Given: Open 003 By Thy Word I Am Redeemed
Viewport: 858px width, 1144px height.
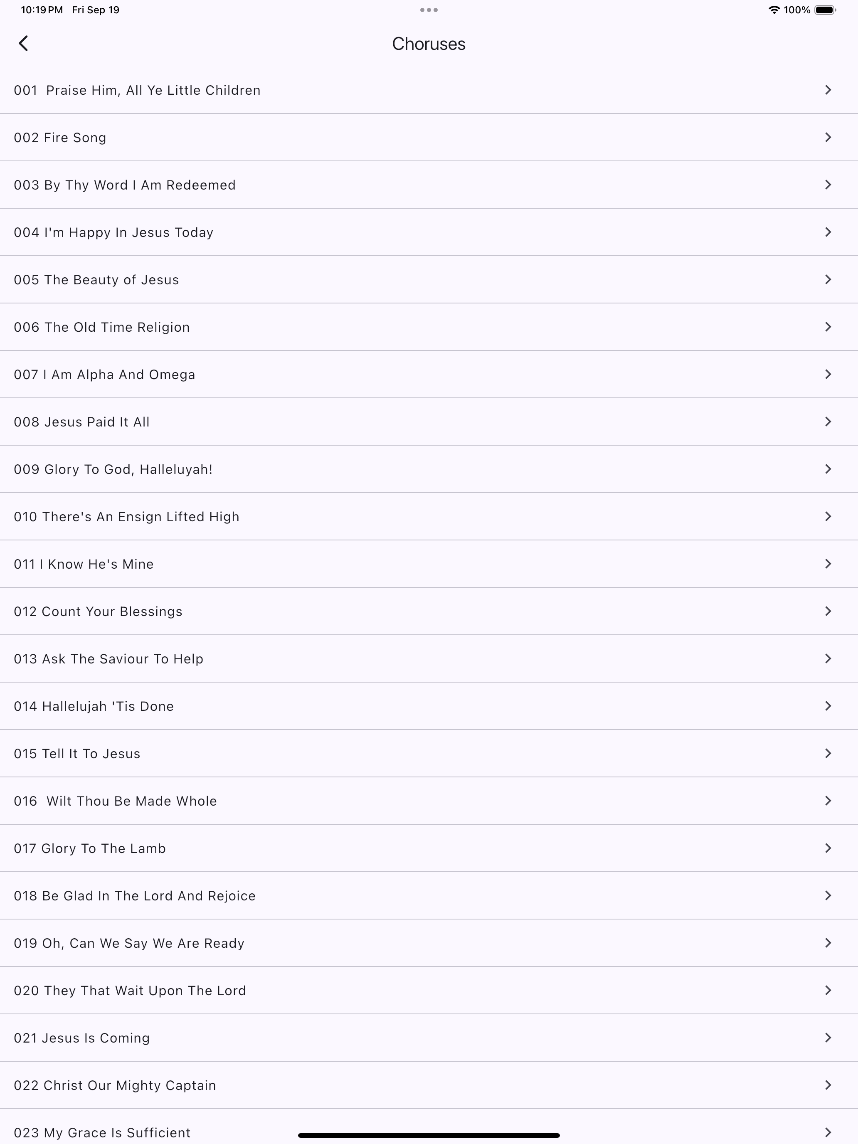Looking at the screenshot, I should coord(429,185).
